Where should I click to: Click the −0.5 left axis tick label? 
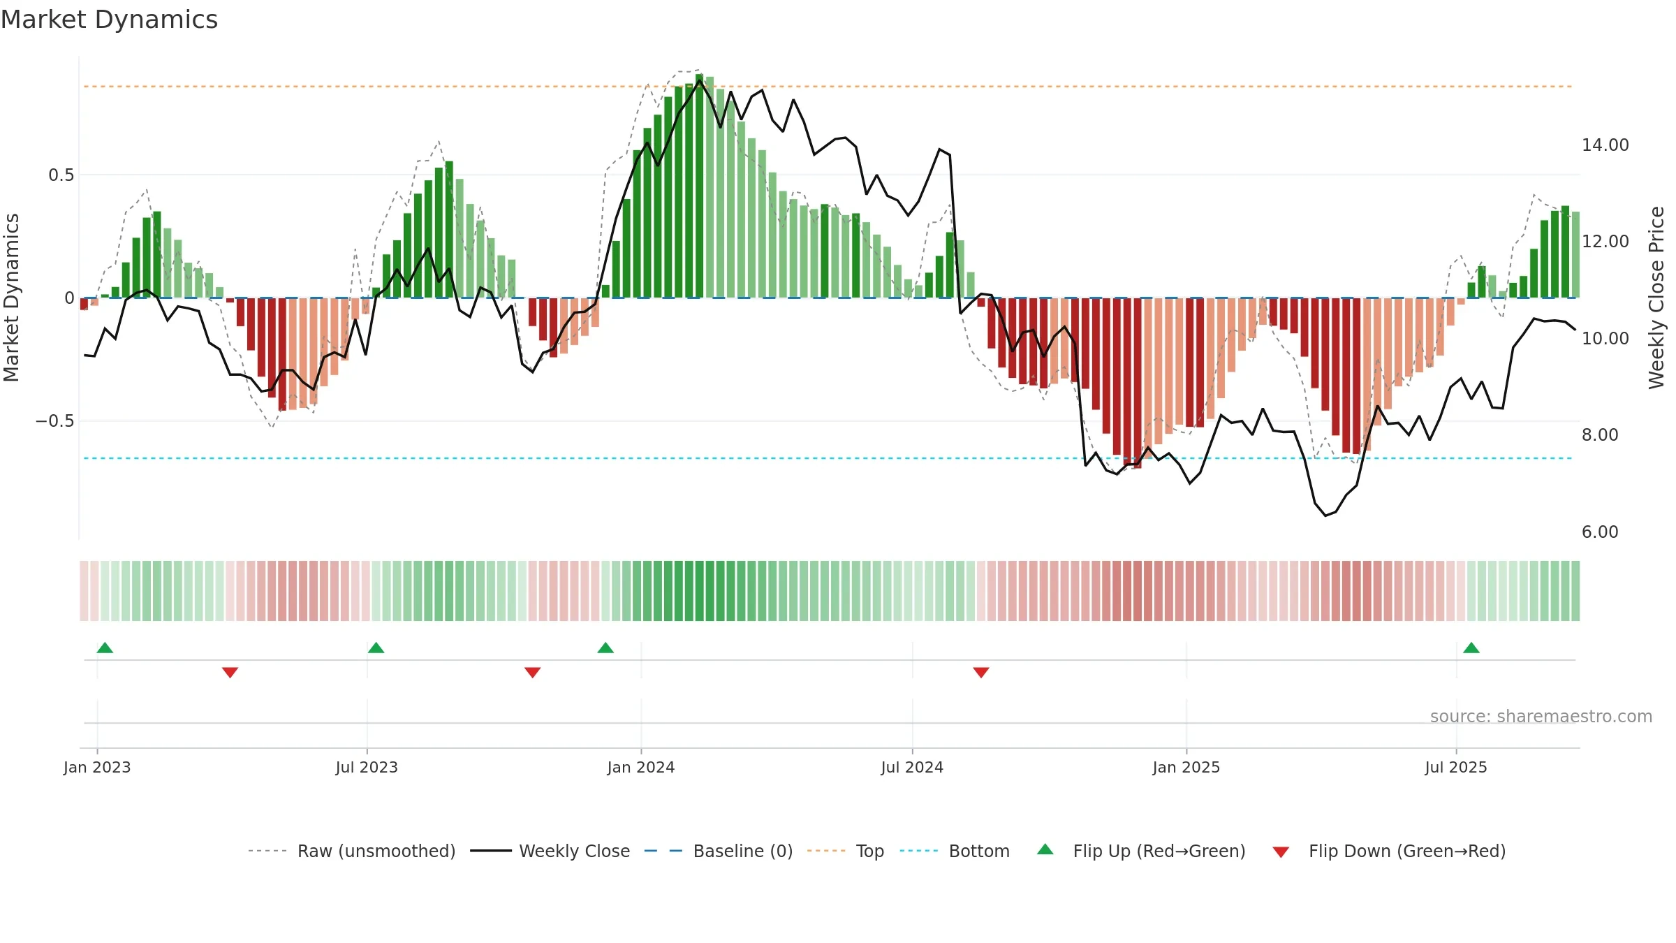(54, 421)
